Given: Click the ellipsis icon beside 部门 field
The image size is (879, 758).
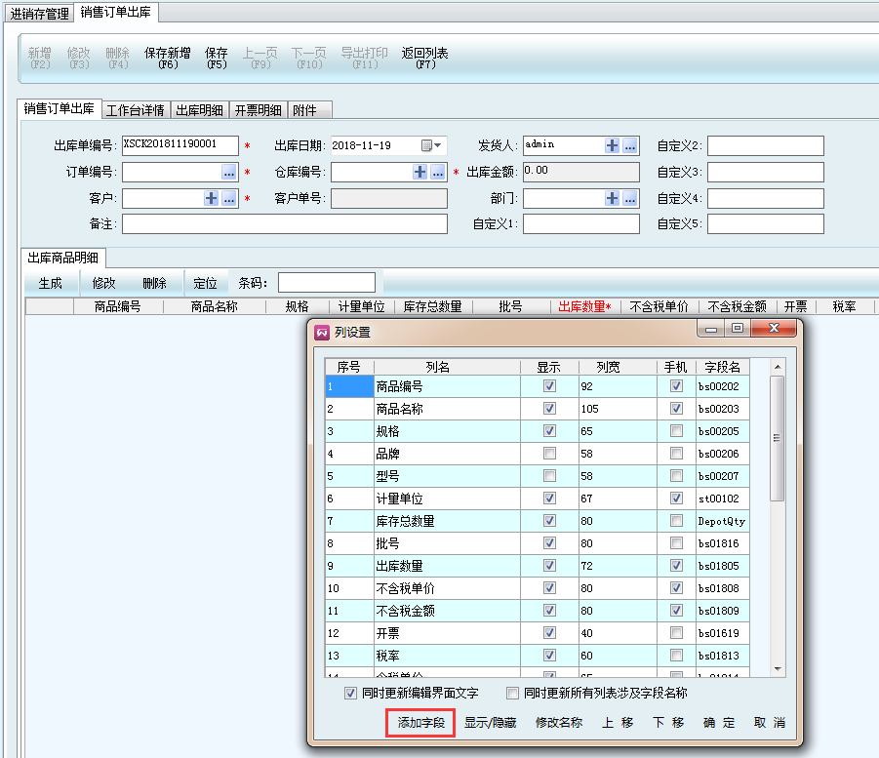Looking at the screenshot, I should pyautogui.click(x=630, y=198).
